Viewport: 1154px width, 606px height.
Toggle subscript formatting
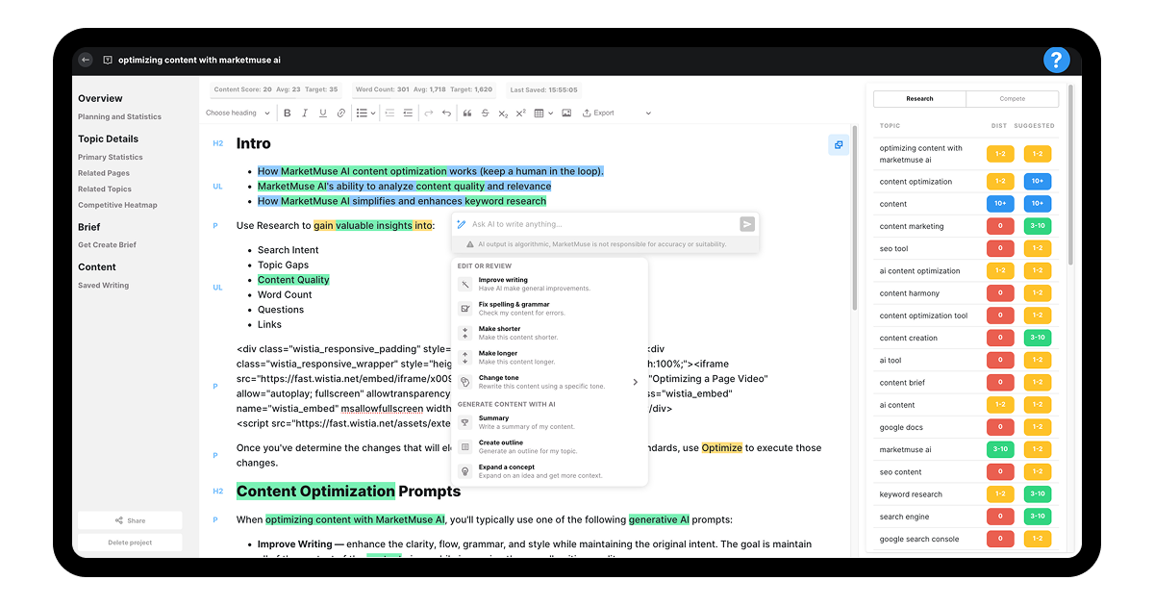[503, 113]
